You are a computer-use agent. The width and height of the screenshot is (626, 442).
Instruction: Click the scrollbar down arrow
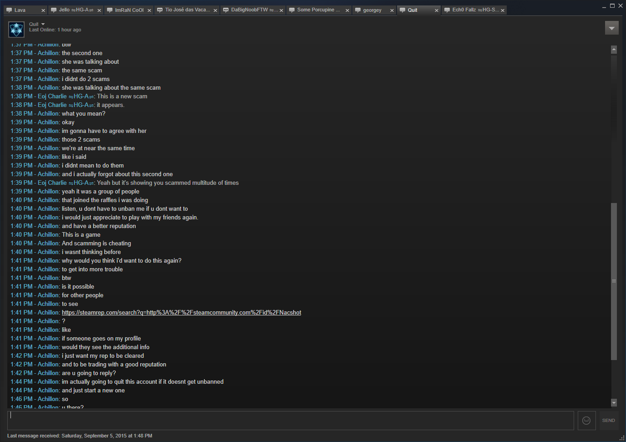614,403
